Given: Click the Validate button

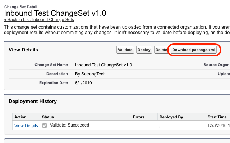Looking at the screenshot, I should click(125, 50).
